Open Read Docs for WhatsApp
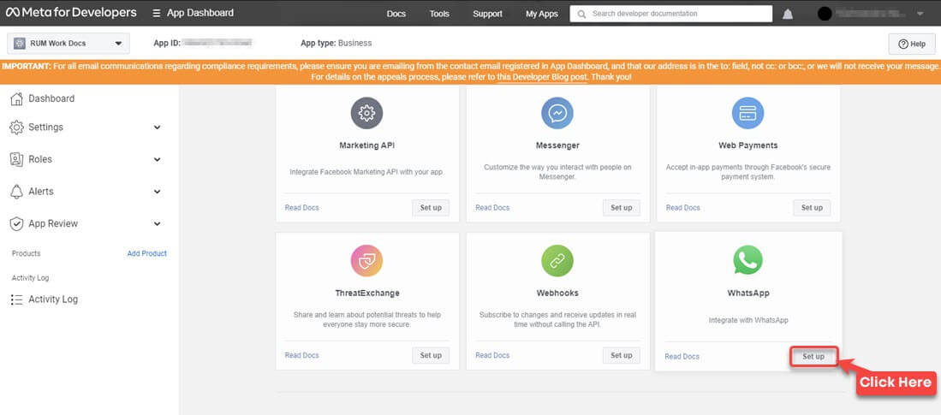 coord(682,356)
